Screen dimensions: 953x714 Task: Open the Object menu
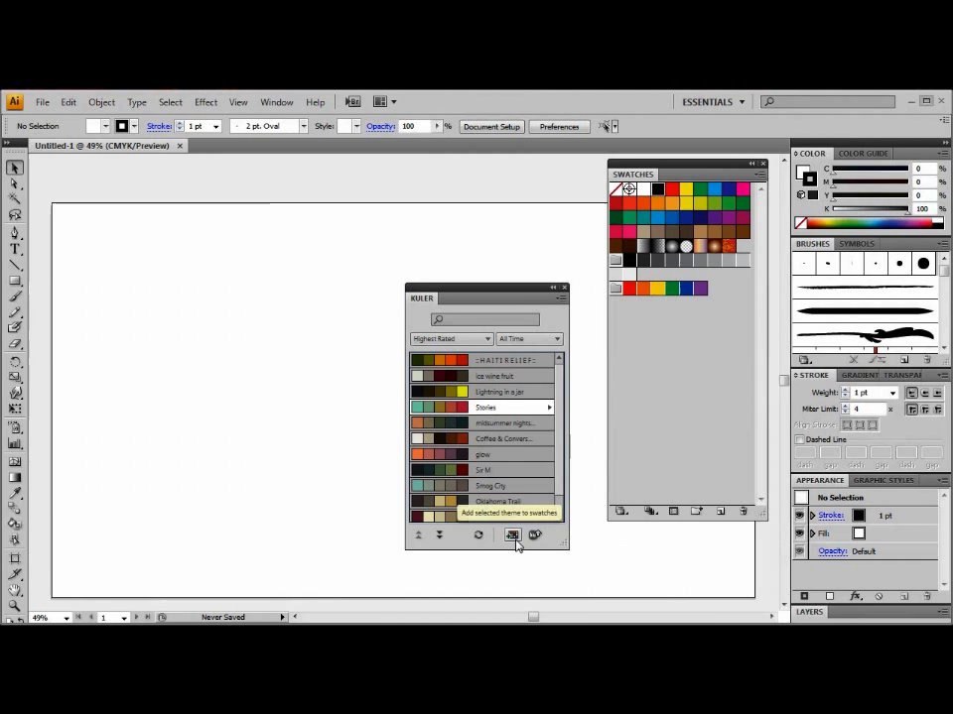[101, 102]
